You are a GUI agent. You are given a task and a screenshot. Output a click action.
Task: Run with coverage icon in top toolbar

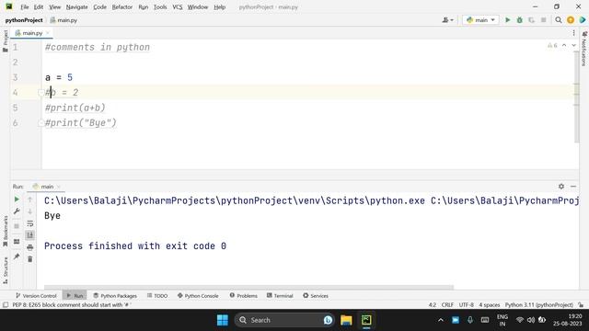click(x=532, y=20)
